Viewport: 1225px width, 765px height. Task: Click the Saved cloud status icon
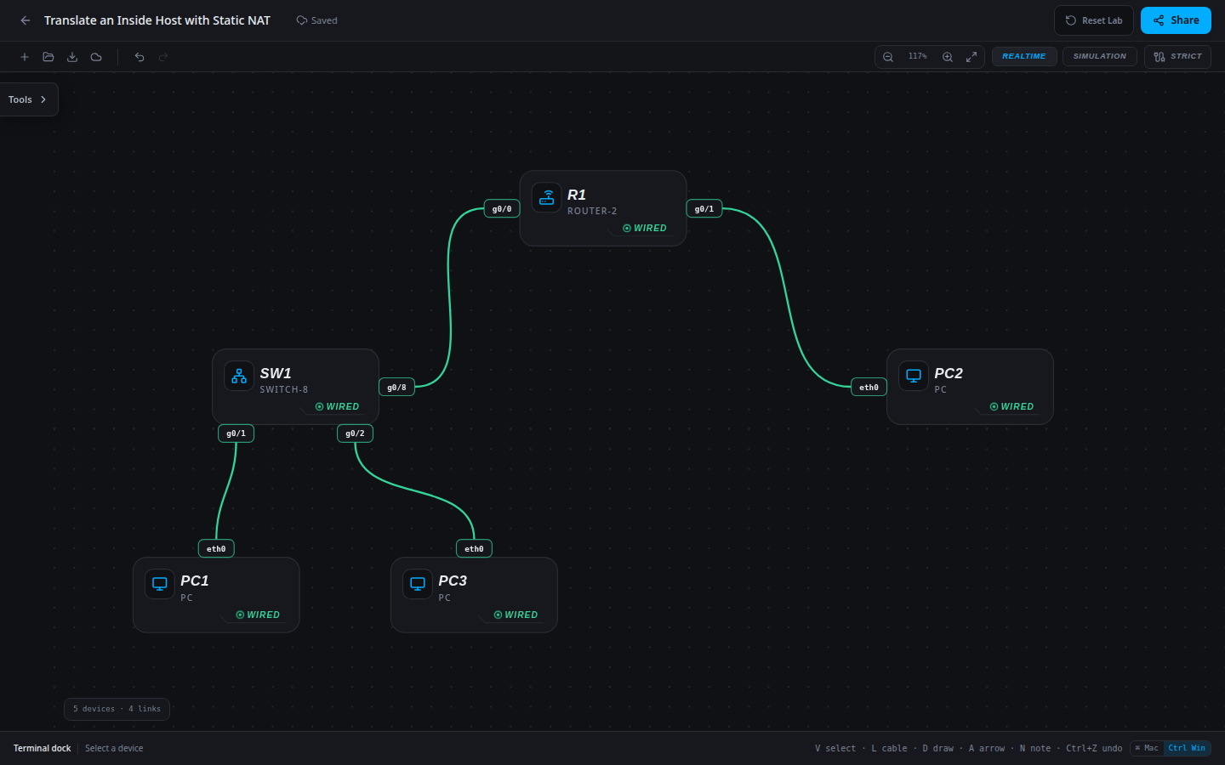[301, 20]
